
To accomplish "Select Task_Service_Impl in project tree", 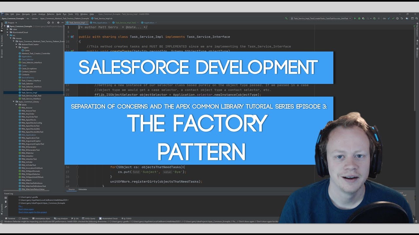I will (29, 93).
